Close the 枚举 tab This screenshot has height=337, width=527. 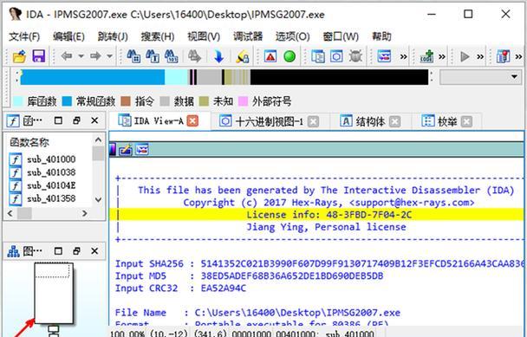[x=466, y=121]
